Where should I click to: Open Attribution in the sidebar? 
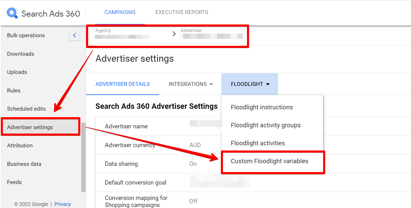point(20,146)
